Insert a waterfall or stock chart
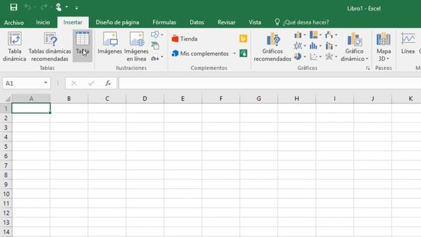This screenshot has width=421, height=237. point(331,35)
